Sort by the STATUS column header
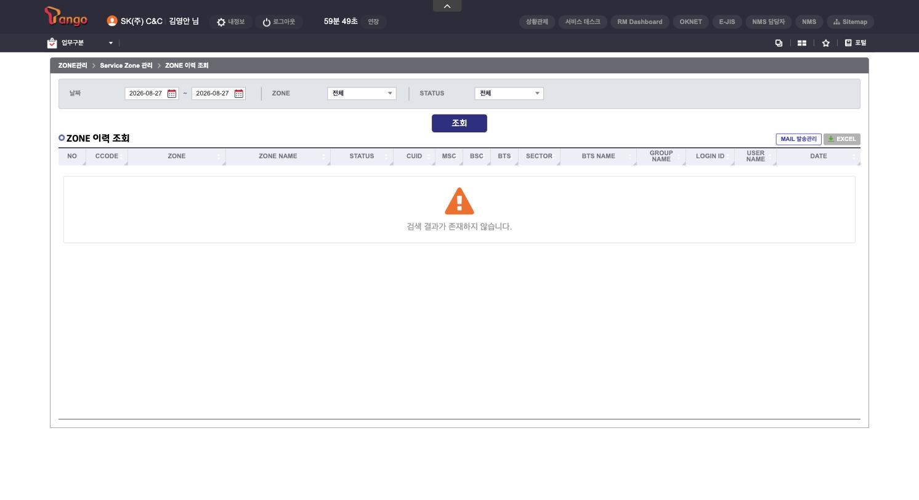Image resolution: width=919 pixels, height=500 pixels. click(x=362, y=156)
